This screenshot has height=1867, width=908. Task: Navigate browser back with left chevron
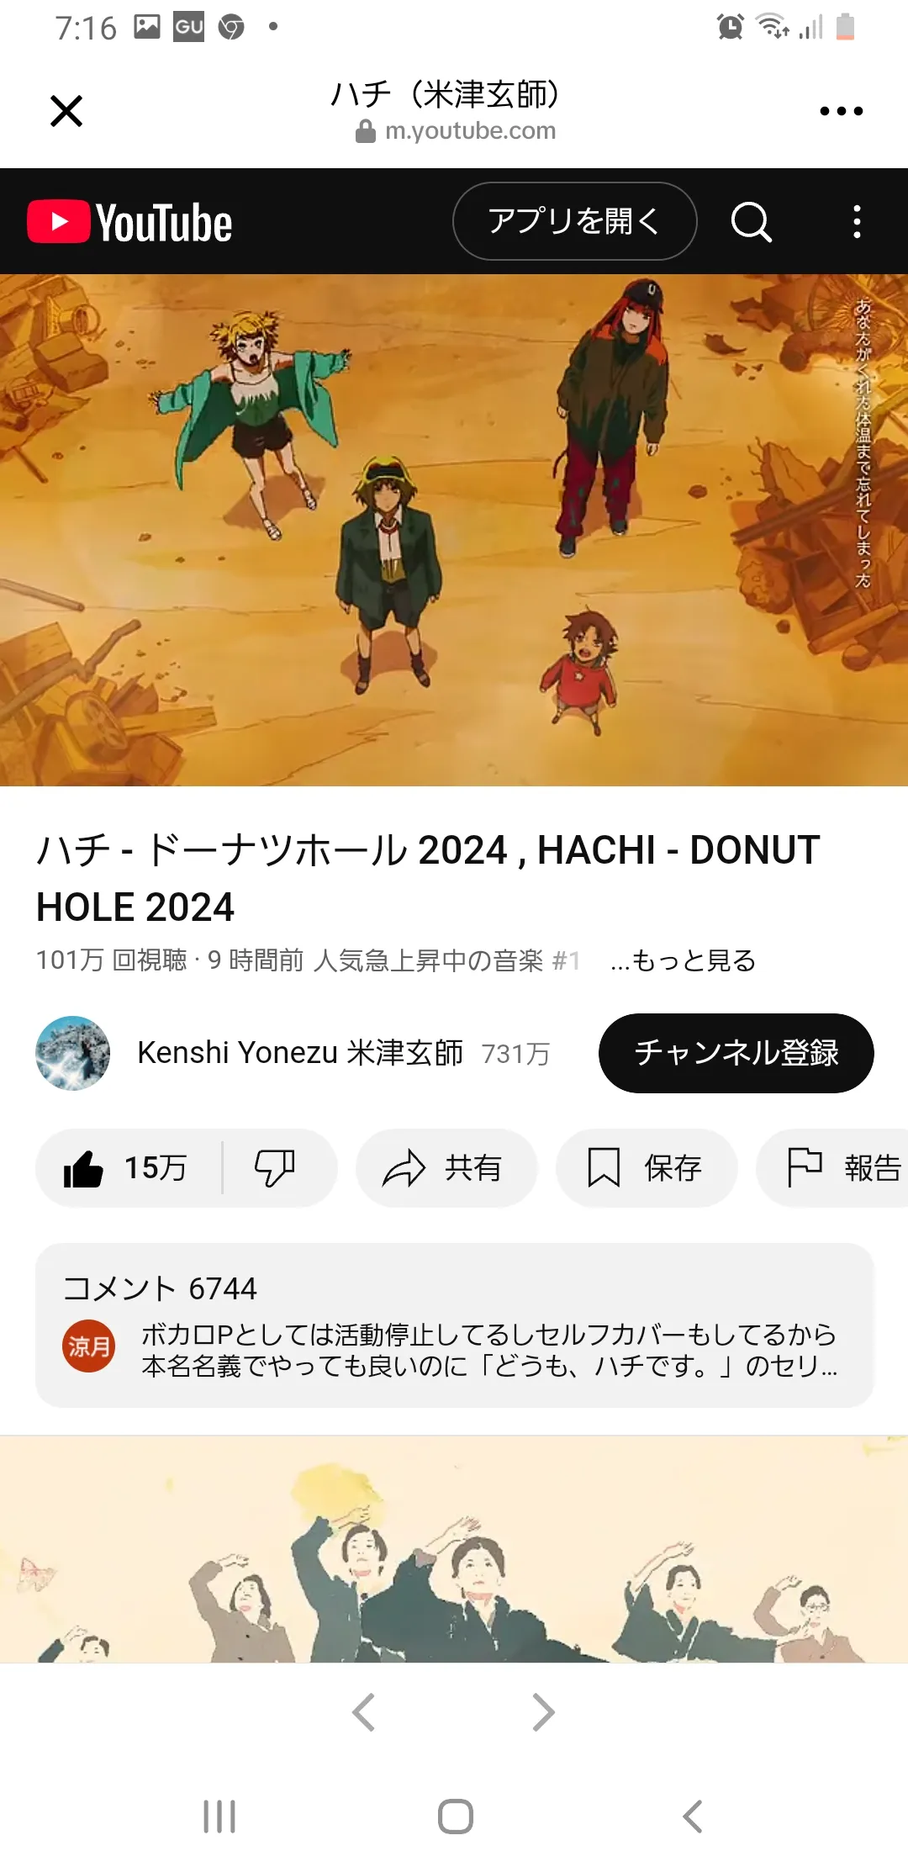point(363,1712)
